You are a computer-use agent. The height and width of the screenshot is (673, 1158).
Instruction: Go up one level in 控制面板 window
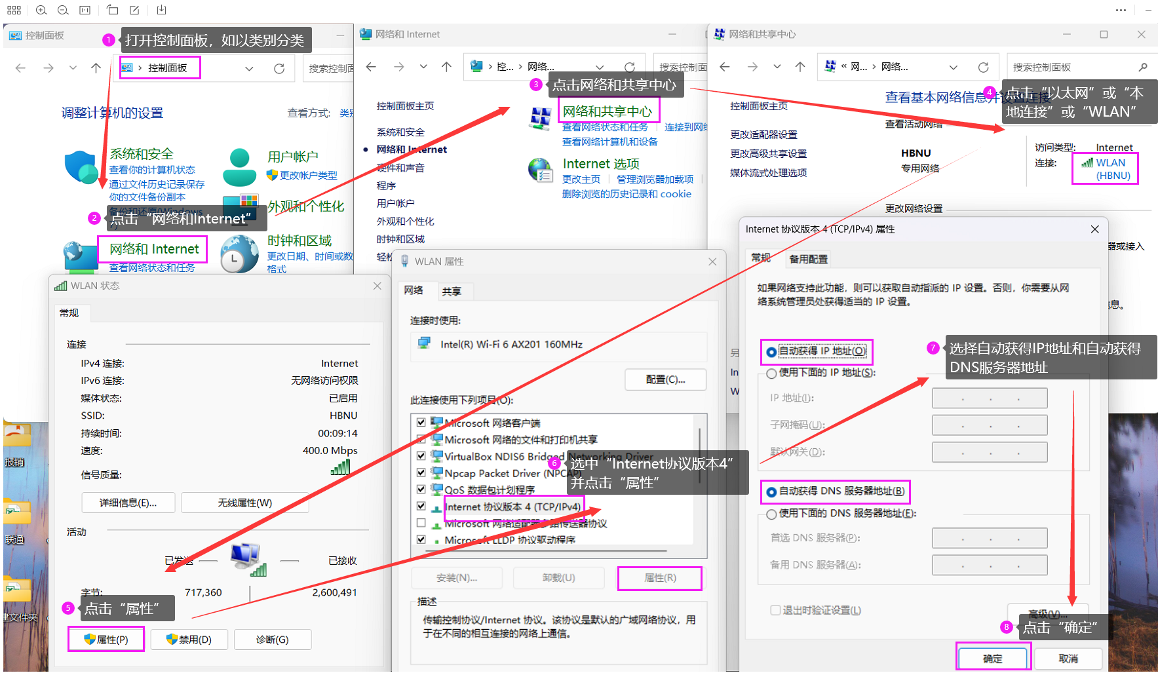point(96,67)
